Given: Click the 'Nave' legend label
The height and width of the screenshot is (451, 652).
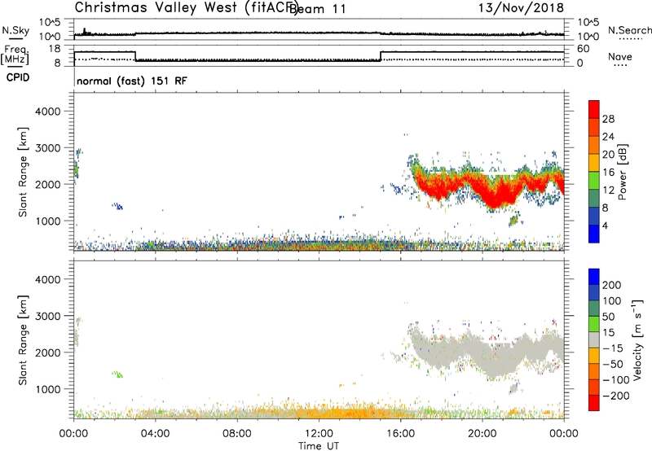Looking at the screenshot, I should pos(620,56).
